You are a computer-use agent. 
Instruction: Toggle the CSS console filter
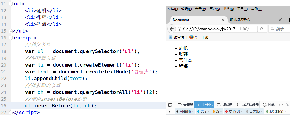[202, 111]
